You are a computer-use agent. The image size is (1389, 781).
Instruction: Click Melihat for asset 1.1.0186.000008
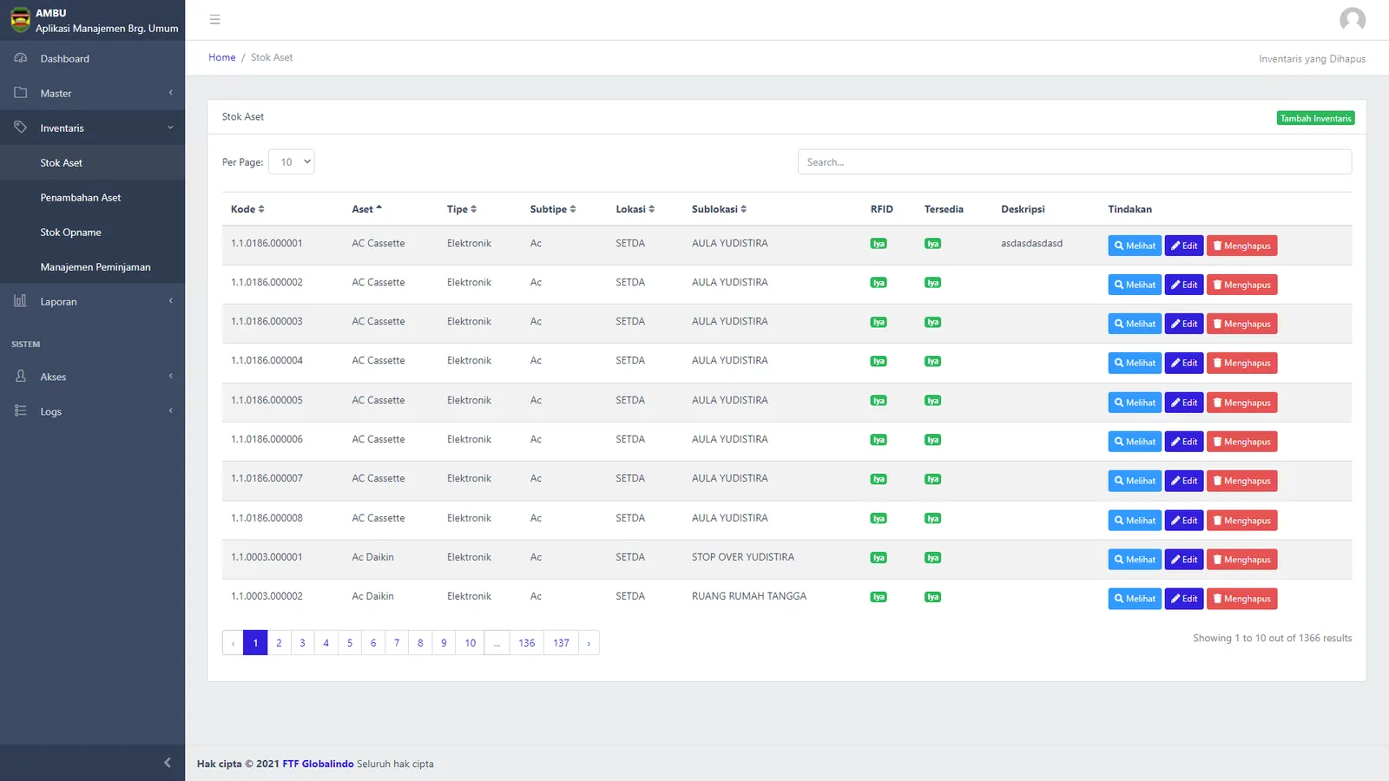coord(1135,521)
